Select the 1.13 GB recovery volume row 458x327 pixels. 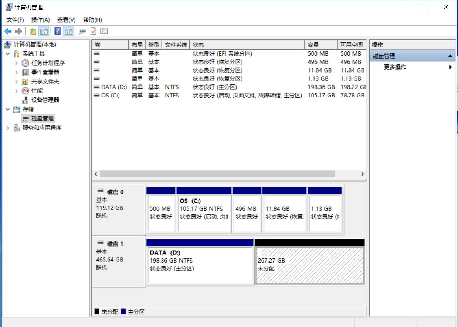(x=229, y=79)
